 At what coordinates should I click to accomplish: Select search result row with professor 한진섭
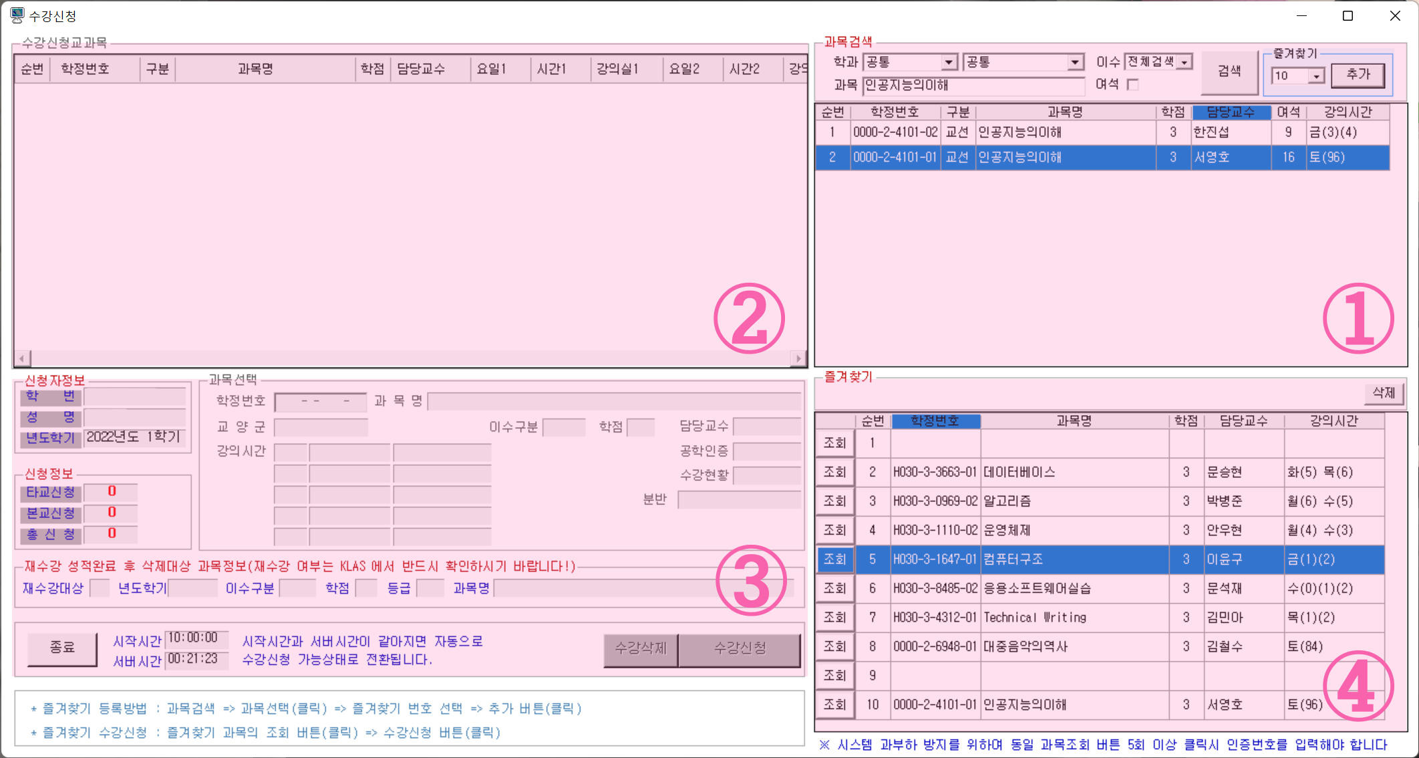(x=1102, y=132)
